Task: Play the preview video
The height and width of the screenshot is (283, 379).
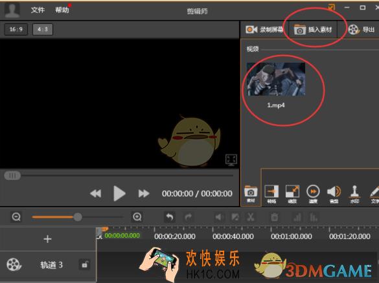Action: [119, 193]
